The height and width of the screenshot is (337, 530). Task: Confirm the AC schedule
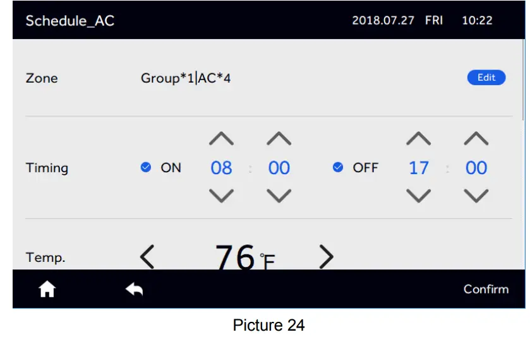coord(485,289)
